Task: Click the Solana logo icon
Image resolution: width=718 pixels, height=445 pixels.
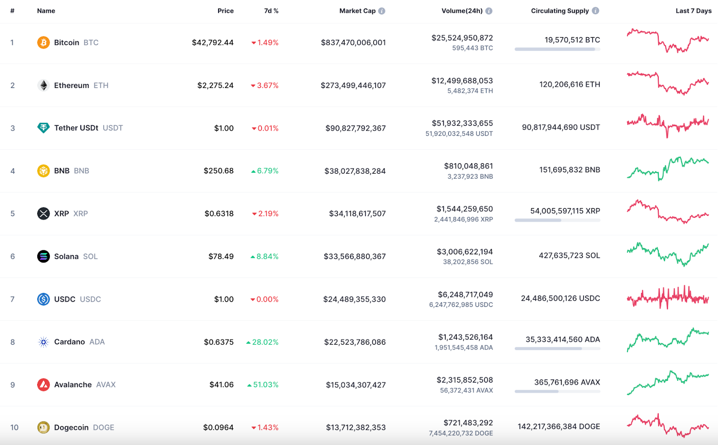Action: 44,256
